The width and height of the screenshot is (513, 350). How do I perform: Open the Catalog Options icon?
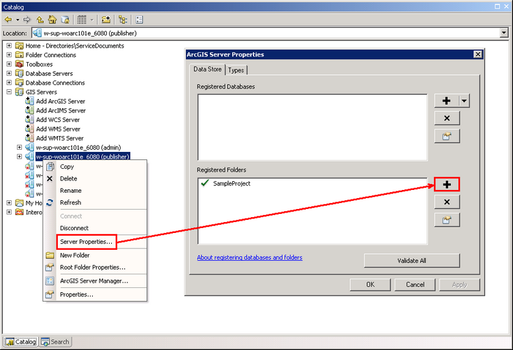coord(140,20)
